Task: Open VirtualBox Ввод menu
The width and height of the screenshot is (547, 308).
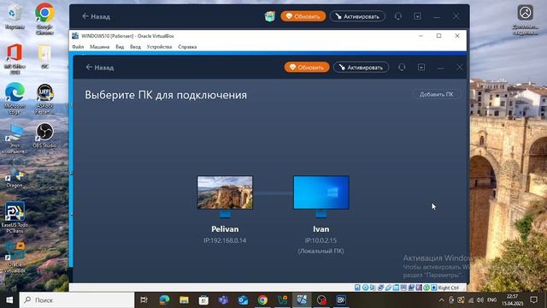Action: click(x=135, y=47)
